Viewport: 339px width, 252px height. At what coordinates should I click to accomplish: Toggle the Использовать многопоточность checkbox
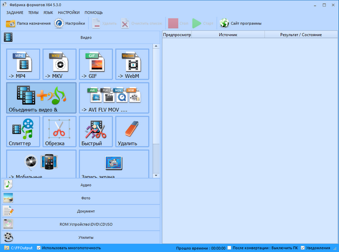point(38,248)
